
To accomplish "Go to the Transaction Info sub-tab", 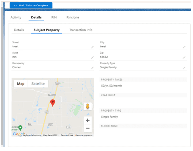I will pos(81,30).
